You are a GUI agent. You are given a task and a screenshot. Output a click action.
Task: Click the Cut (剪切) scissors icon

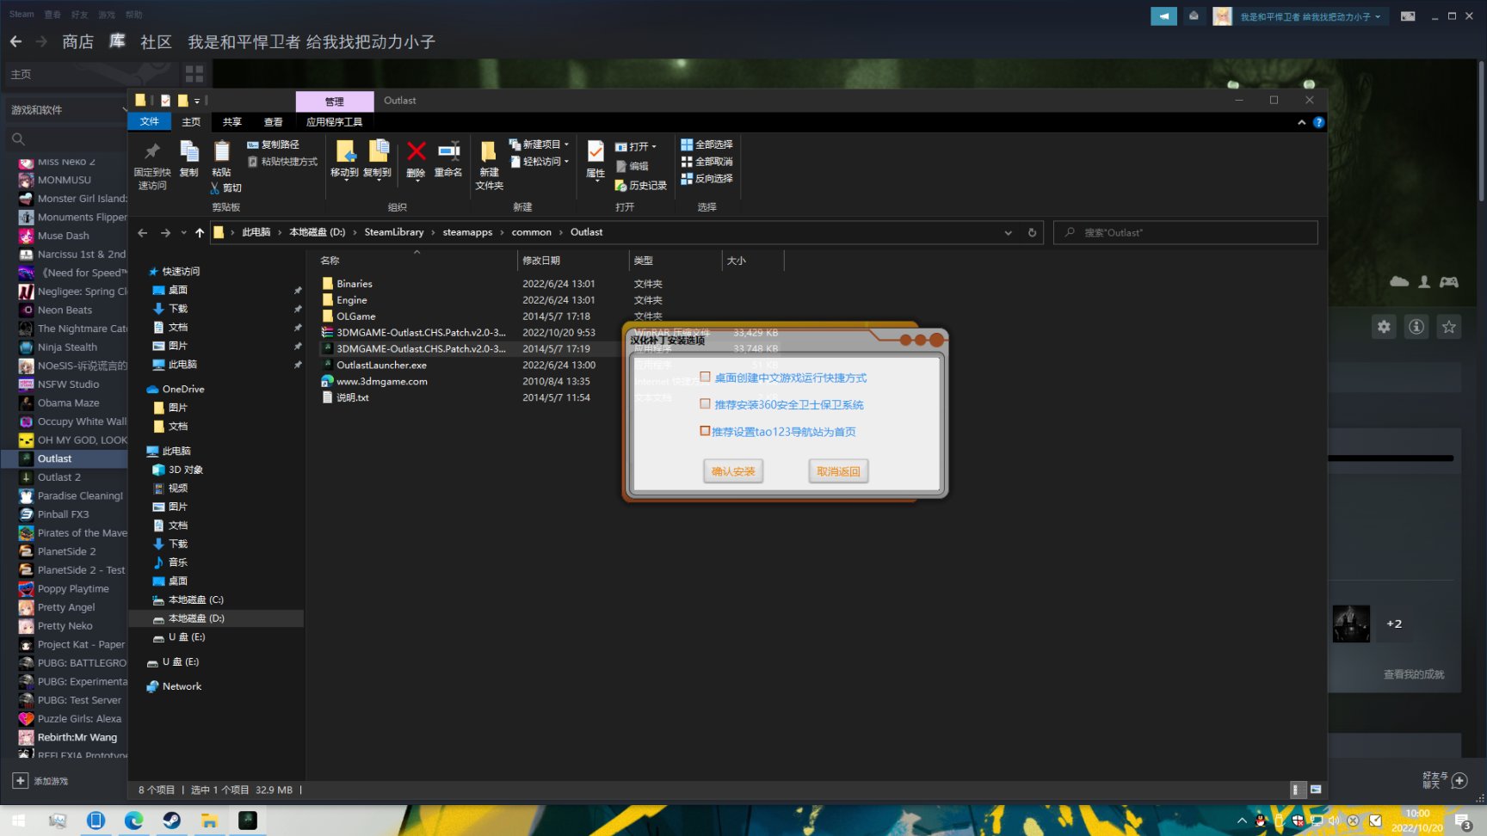214,187
